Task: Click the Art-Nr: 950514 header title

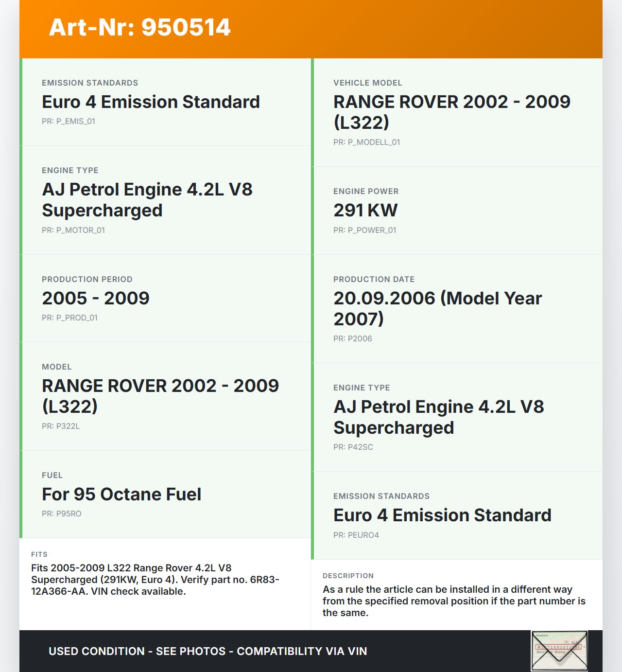Action: [139, 27]
